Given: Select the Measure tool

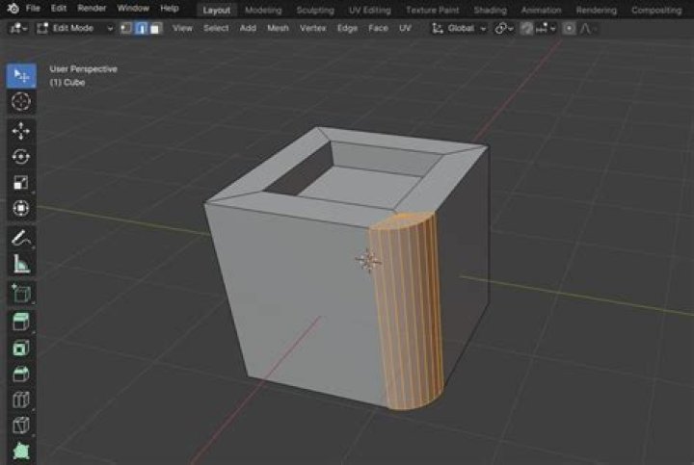Looking at the screenshot, I should tap(21, 264).
